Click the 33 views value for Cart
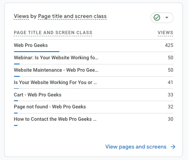The image size is (188, 160). [171, 95]
